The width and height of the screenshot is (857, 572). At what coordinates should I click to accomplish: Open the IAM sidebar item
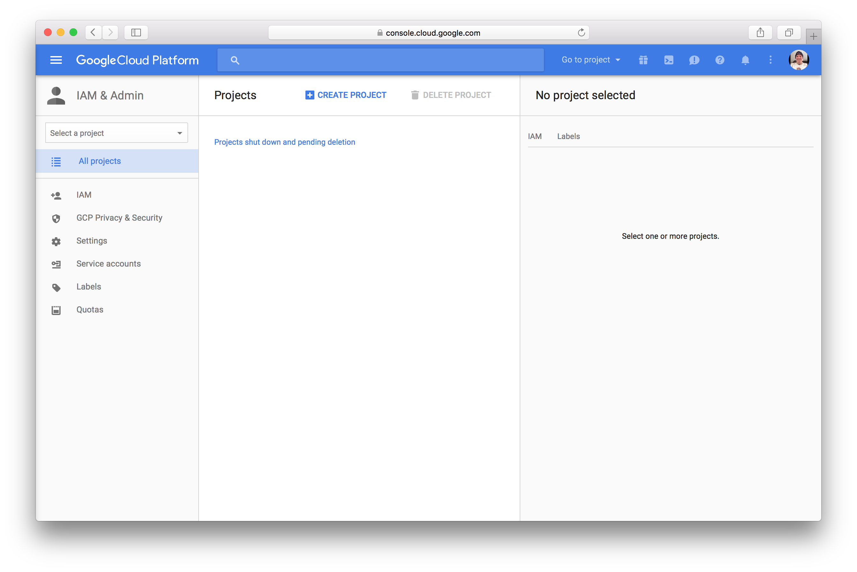click(84, 195)
